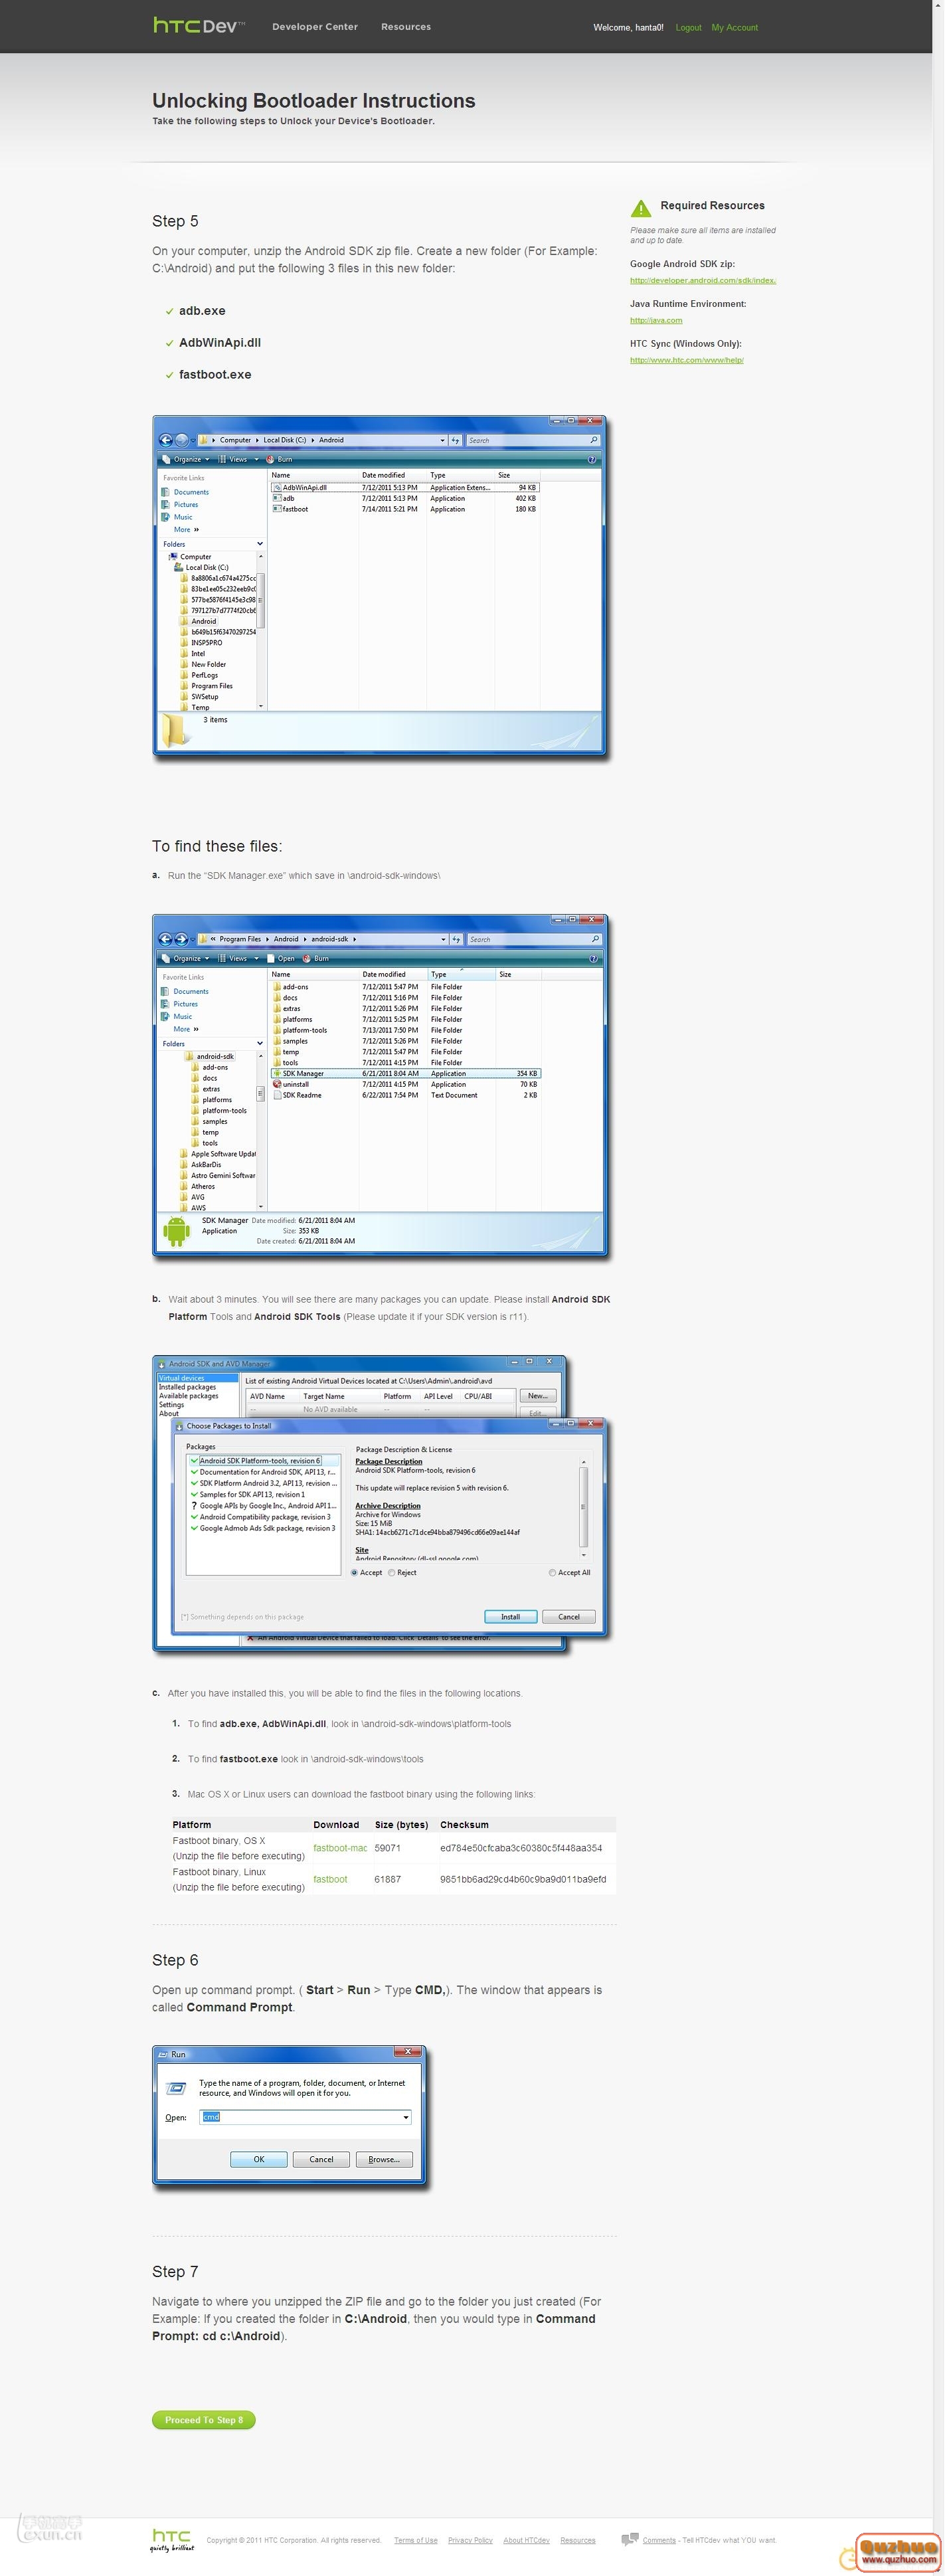945x2576 pixels.
Task: Select the SDK Readme text document
Action: (405, 1095)
